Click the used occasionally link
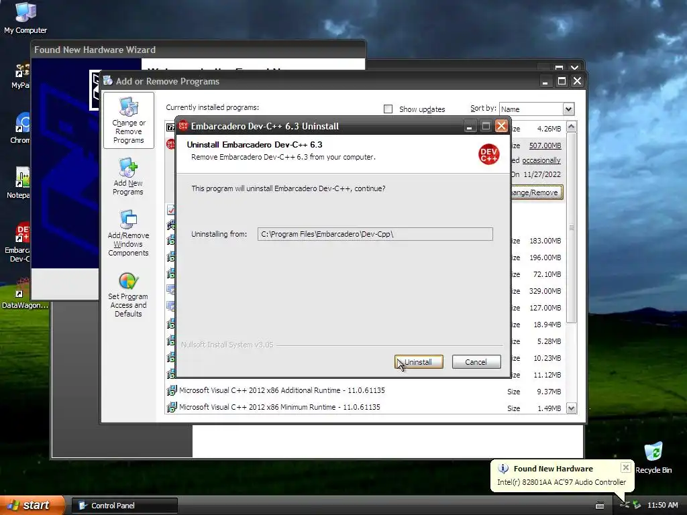This screenshot has height=515, width=687. pos(541,160)
